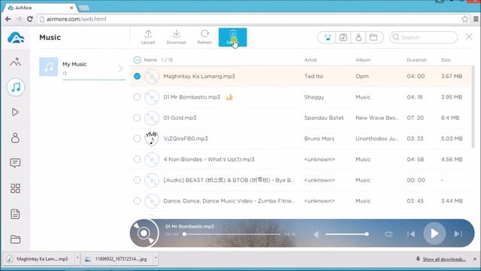Open the Chrome menu icon
Image resolution: width=481 pixels, height=271 pixels.
[476, 19]
